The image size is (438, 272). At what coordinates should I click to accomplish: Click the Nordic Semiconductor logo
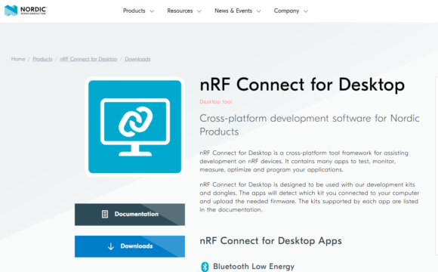tap(26, 11)
